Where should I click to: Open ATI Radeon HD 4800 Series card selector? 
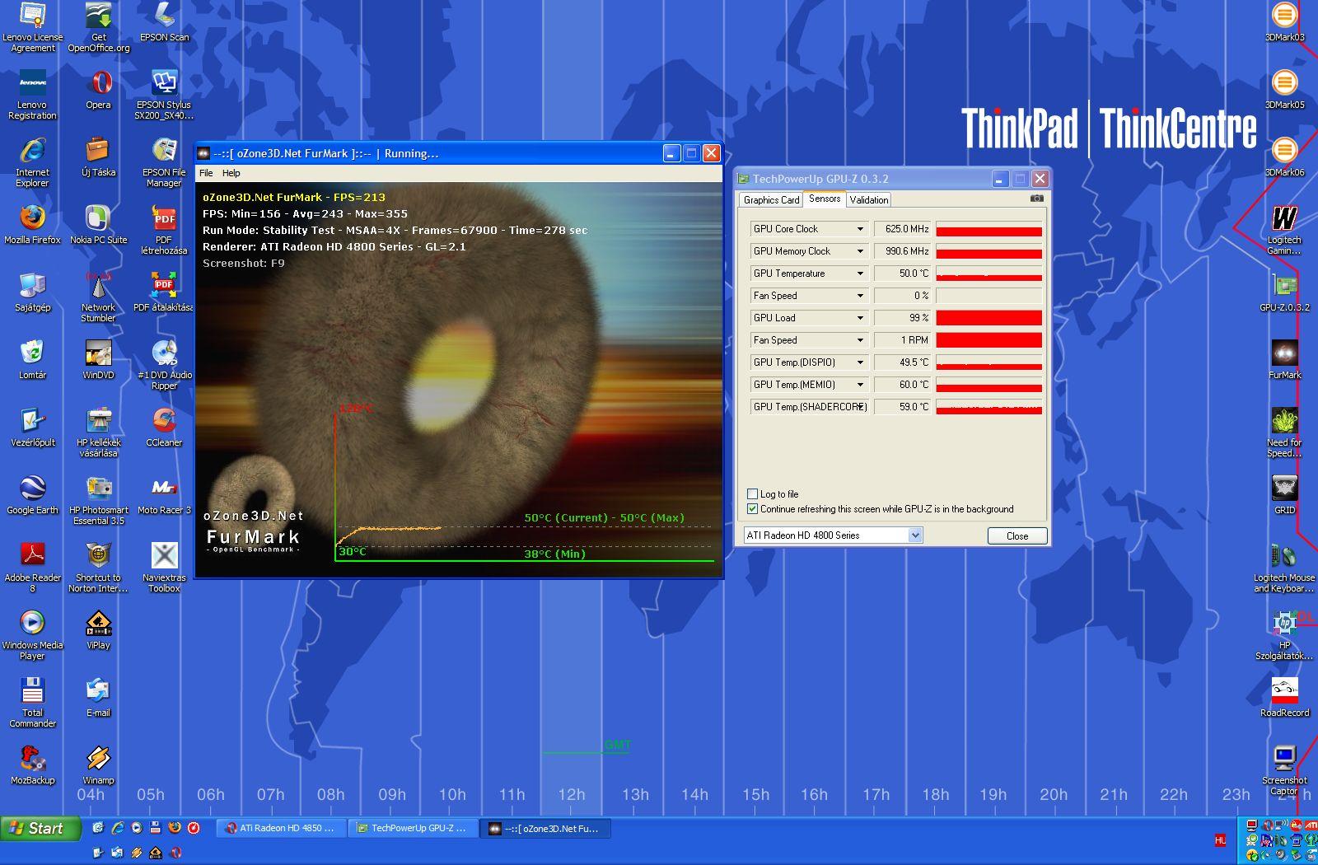click(833, 535)
